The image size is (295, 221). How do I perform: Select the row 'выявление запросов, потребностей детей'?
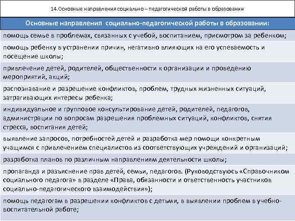point(147,143)
